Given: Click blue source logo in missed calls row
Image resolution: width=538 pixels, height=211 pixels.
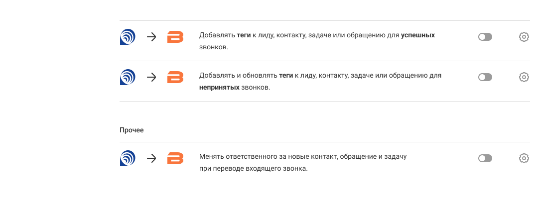Looking at the screenshot, I should 128,77.
